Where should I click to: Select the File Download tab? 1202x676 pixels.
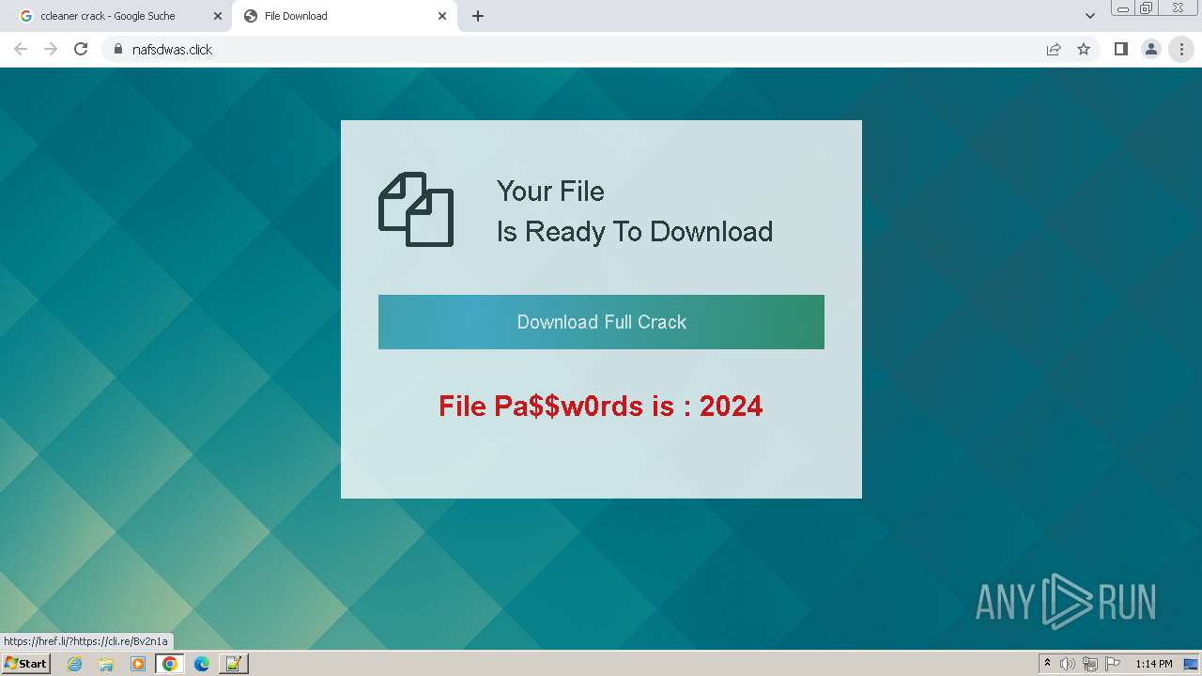(344, 16)
